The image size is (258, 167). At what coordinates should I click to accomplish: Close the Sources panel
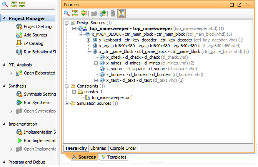point(247,5)
